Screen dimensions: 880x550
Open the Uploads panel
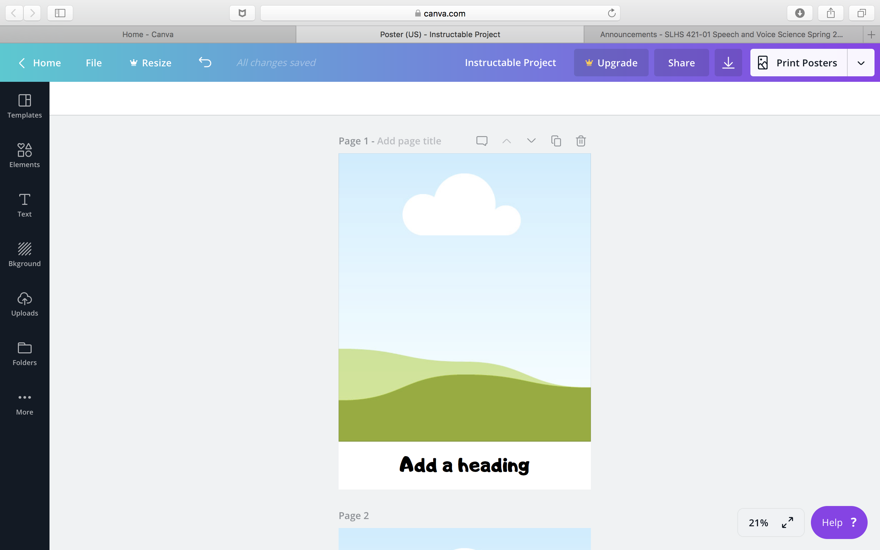click(x=24, y=304)
